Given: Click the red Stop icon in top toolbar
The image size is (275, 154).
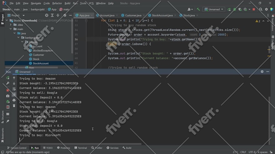Looking at the screenshot, I should click(254, 9).
